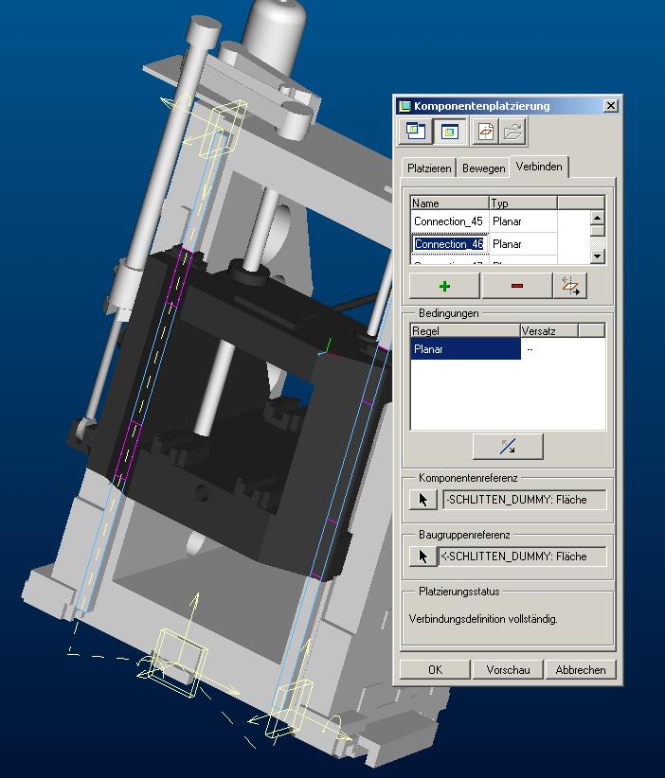The height and width of the screenshot is (778, 665).
Task: Switch to the Bewegen tab
Action: click(483, 168)
